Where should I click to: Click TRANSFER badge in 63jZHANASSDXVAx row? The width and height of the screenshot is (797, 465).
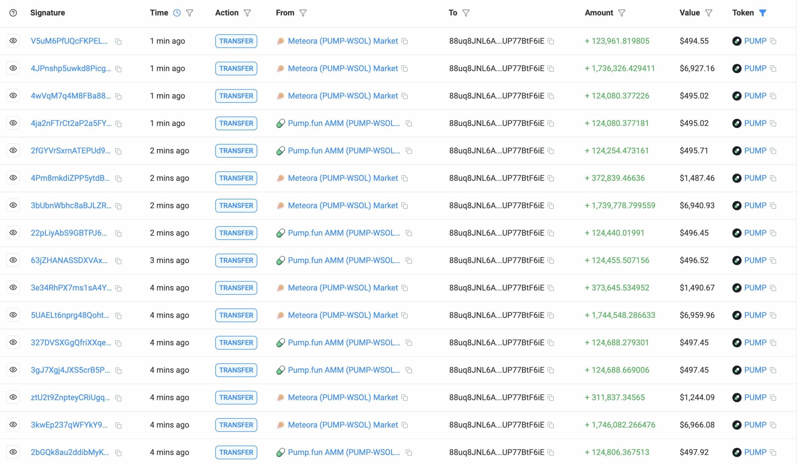tap(236, 260)
